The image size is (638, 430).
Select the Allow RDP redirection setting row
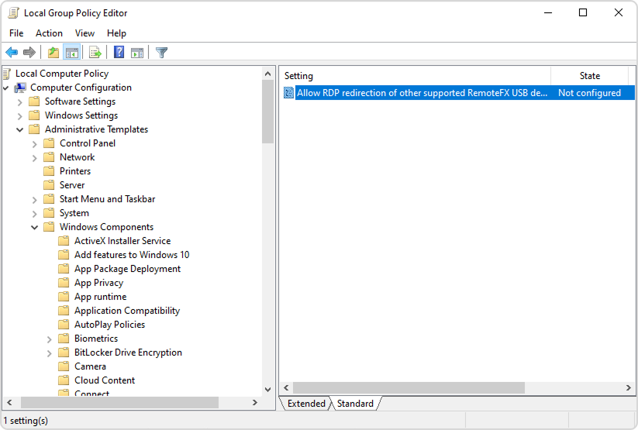click(459, 93)
